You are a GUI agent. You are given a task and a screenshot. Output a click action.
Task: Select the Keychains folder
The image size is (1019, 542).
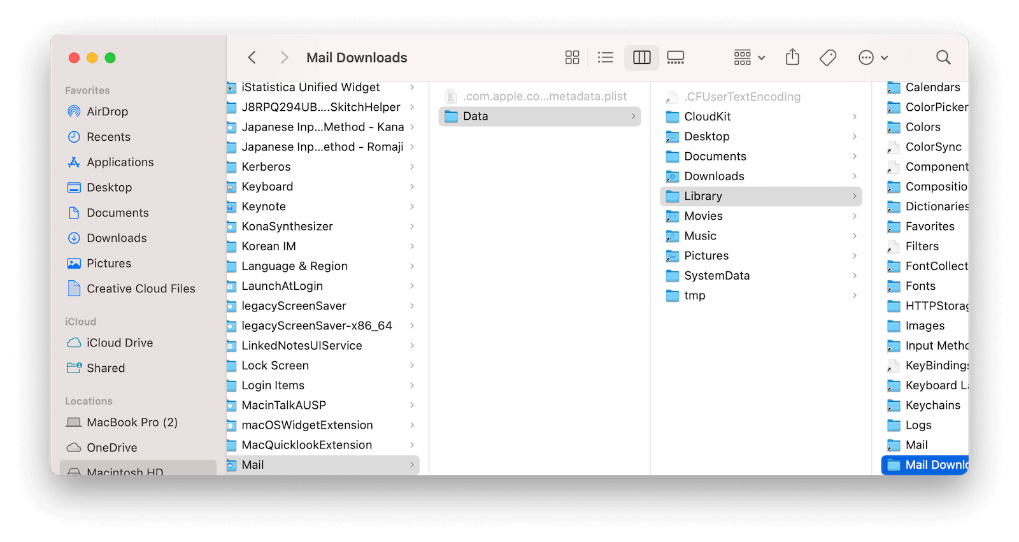tap(925, 405)
